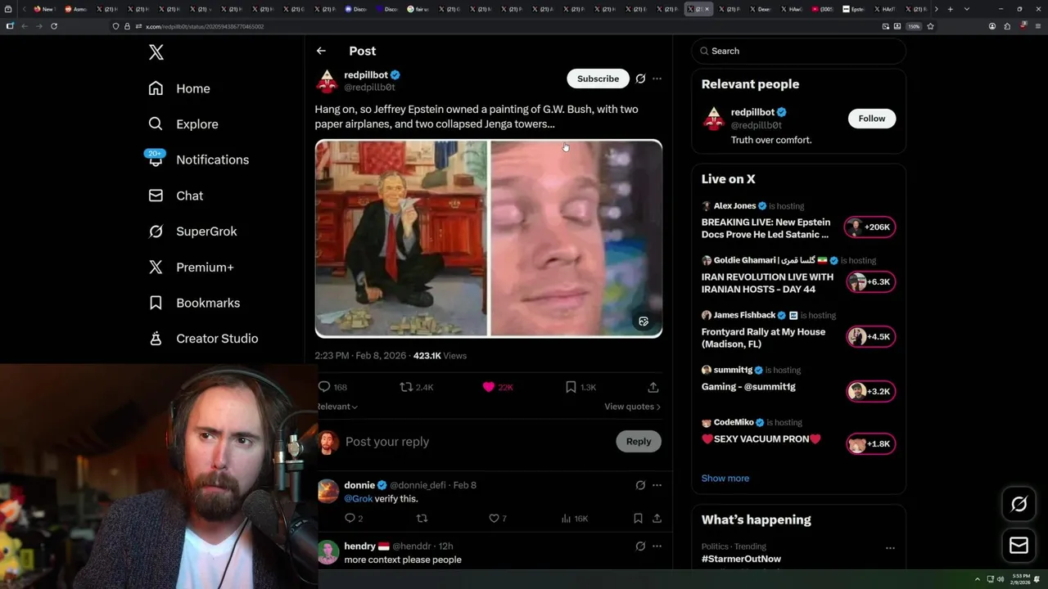
Task: Open Notifications in the sidebar
Action: tap(198, 160)
